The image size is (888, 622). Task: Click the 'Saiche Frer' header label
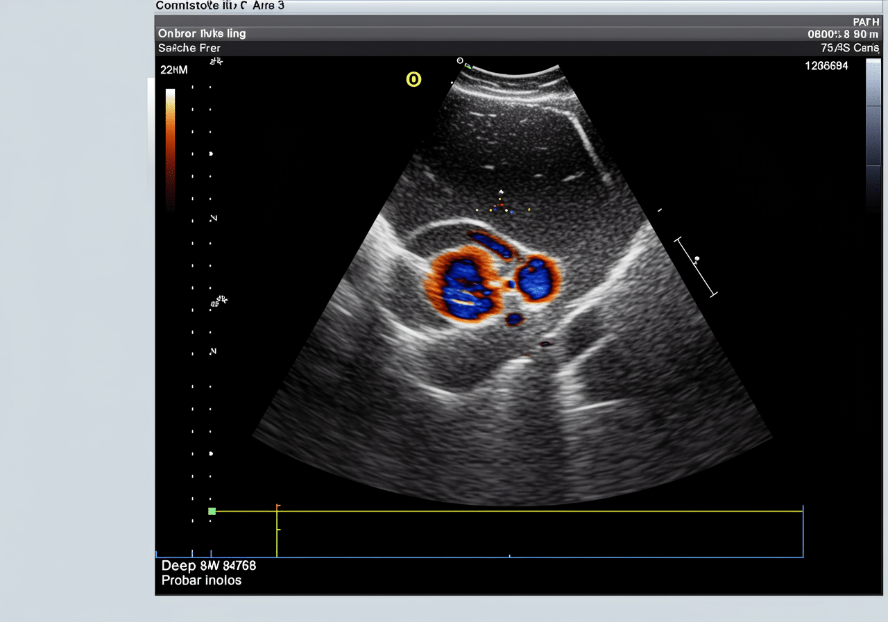(x=189, y=49)
